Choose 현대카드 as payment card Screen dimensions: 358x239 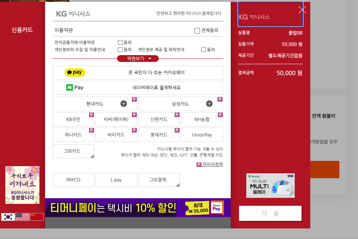coord(95,104)
